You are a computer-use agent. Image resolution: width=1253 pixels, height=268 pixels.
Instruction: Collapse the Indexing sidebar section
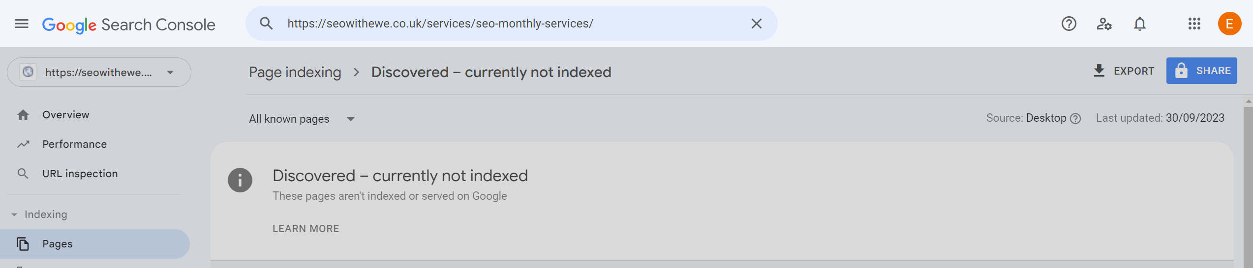point(14,214)
